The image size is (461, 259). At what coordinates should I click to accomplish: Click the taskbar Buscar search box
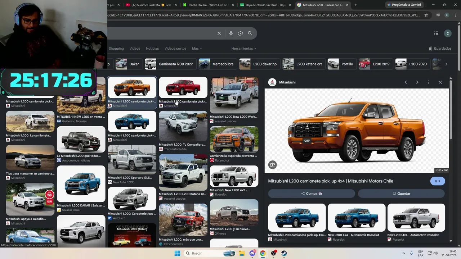(209, 253)
